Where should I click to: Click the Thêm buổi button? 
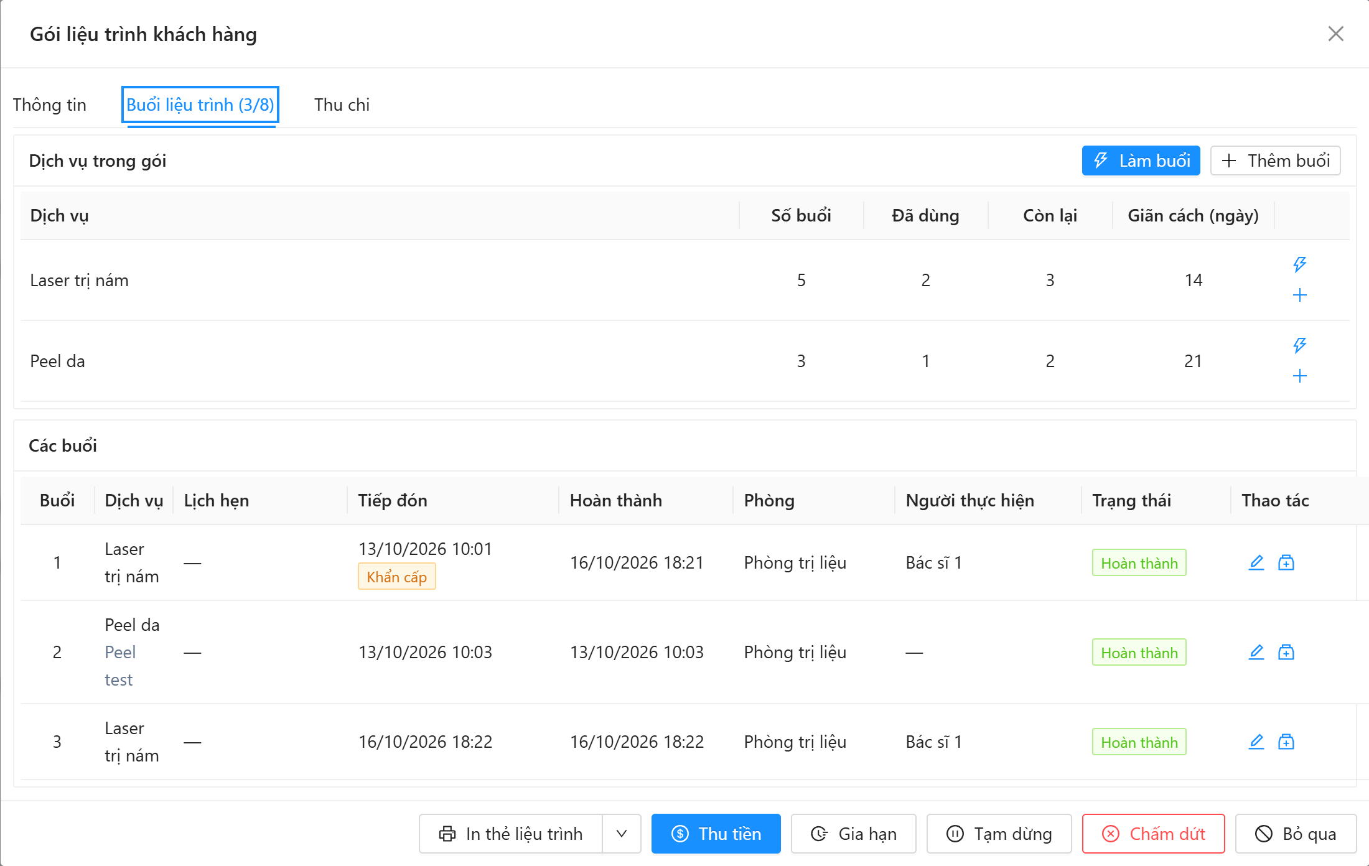click(1275, 161)
